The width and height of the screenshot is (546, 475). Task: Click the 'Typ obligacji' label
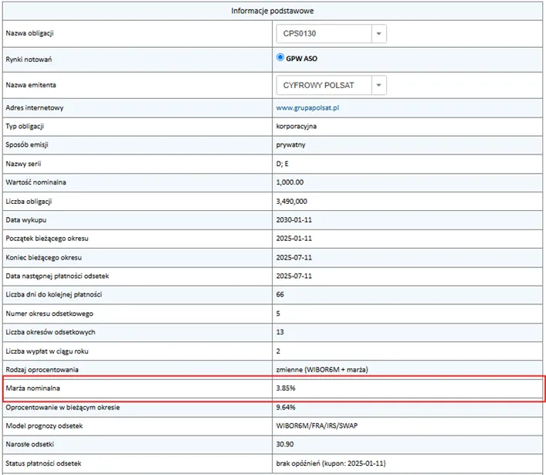[x=25, y=127]
